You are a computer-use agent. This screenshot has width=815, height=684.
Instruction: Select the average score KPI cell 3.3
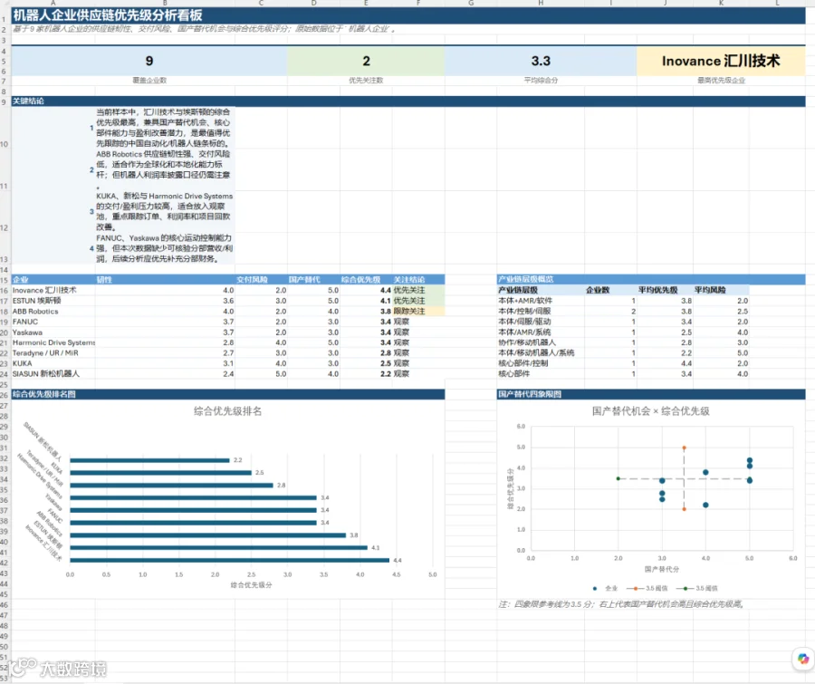tap(541, 61)
